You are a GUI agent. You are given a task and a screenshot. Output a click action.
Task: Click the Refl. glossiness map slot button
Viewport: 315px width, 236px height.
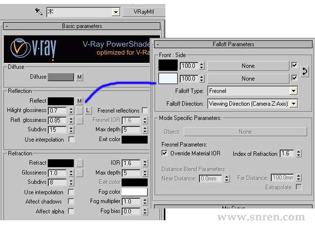pyautogui.click(x=80, y=120)
